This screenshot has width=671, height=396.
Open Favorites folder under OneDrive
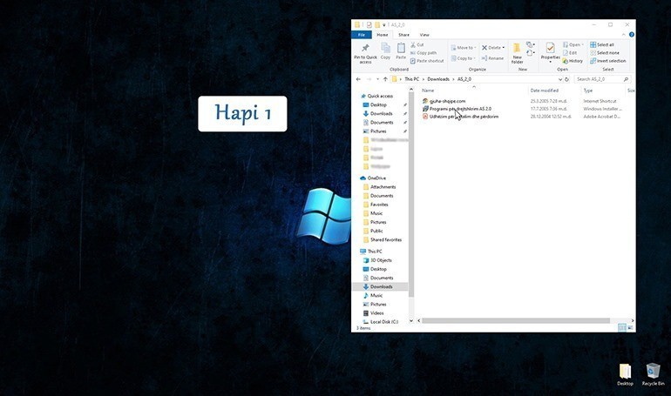376,205
